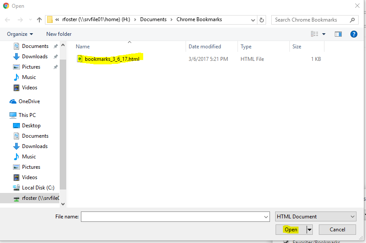Expand the arrow after Documents breadcrumb
366x243 pixels.
pyautogui.click(x=172, y=20)
